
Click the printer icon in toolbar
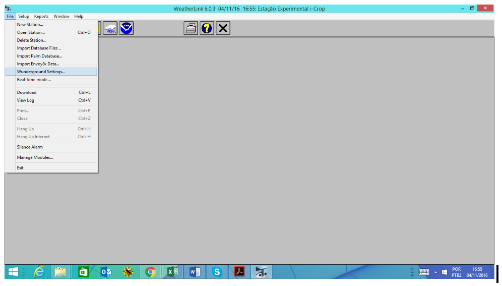pos(191,28)
